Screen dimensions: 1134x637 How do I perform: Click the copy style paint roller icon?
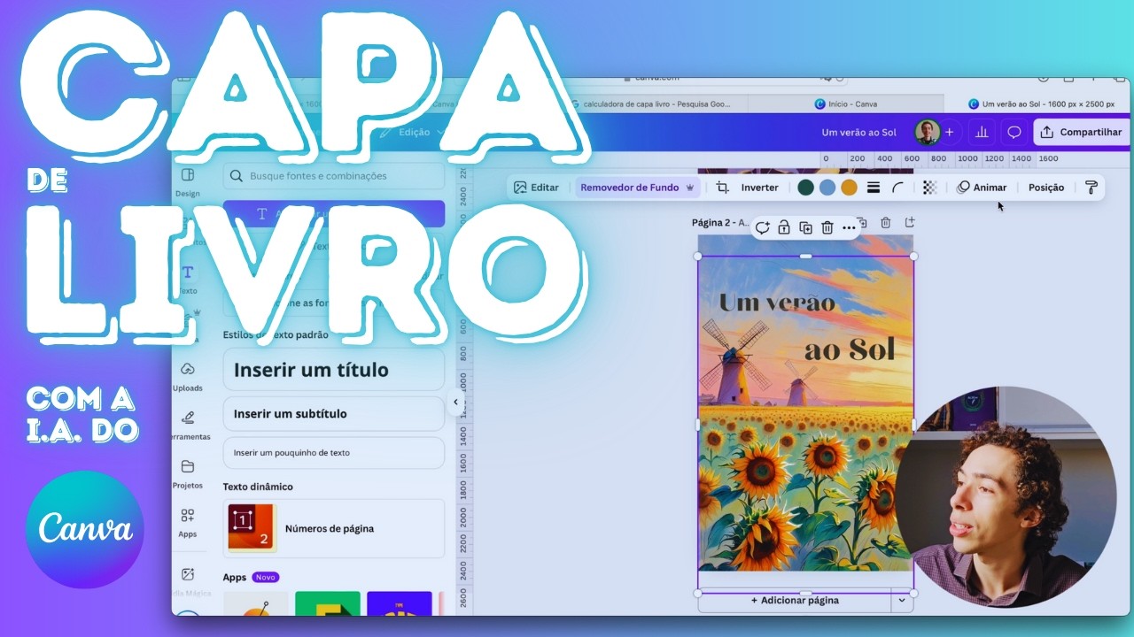[1091, 188]
